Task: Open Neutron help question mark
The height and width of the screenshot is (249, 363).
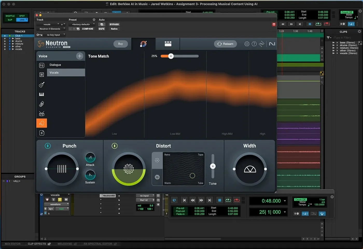Action: click(x=254, y=44)
